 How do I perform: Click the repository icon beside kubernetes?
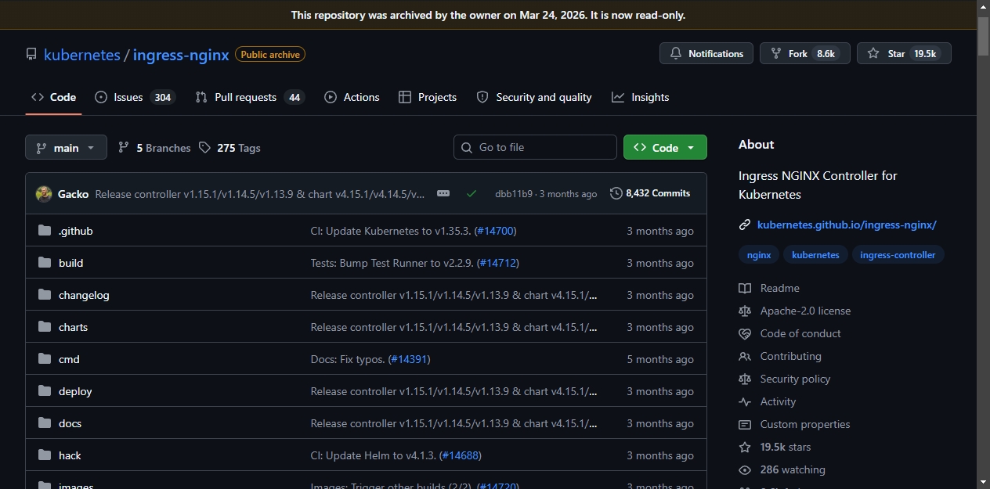click(31, 55)
